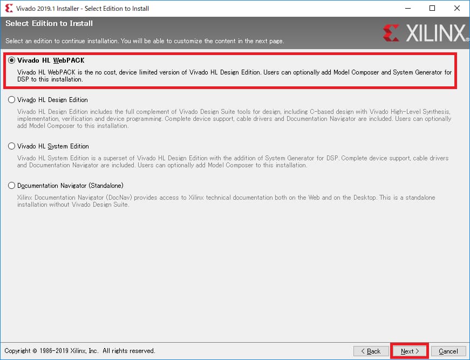This screenshot has width=470, height=360.
Task: Select the Vivado HL WebPACK radio button
Action: coord(11,60)
